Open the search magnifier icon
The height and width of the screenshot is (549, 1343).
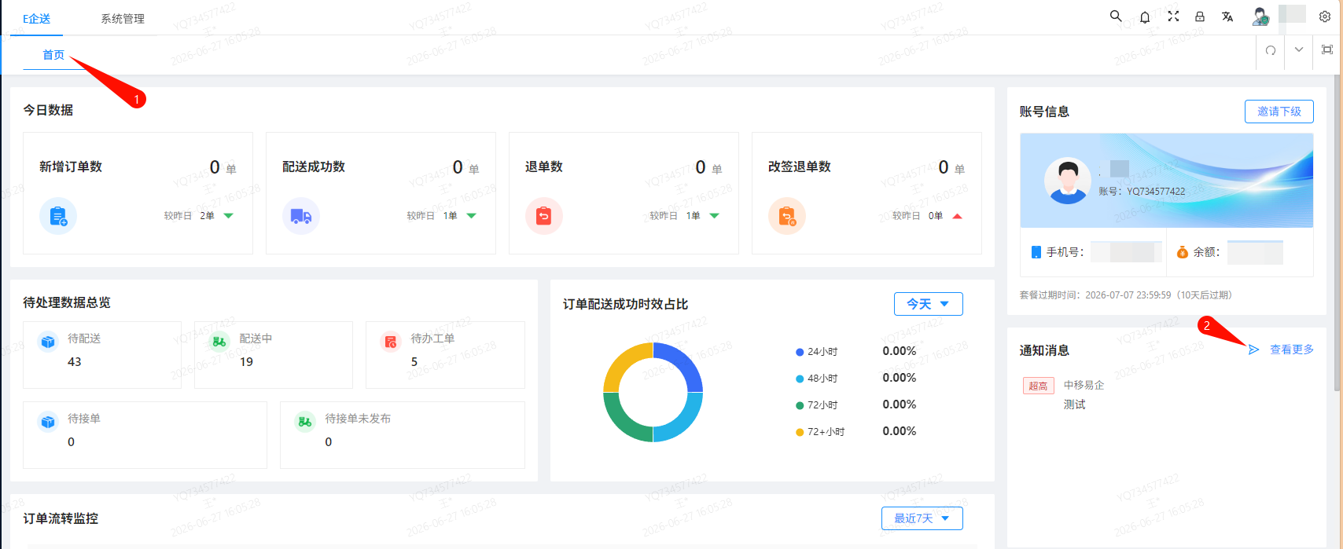pos(1116,16)
